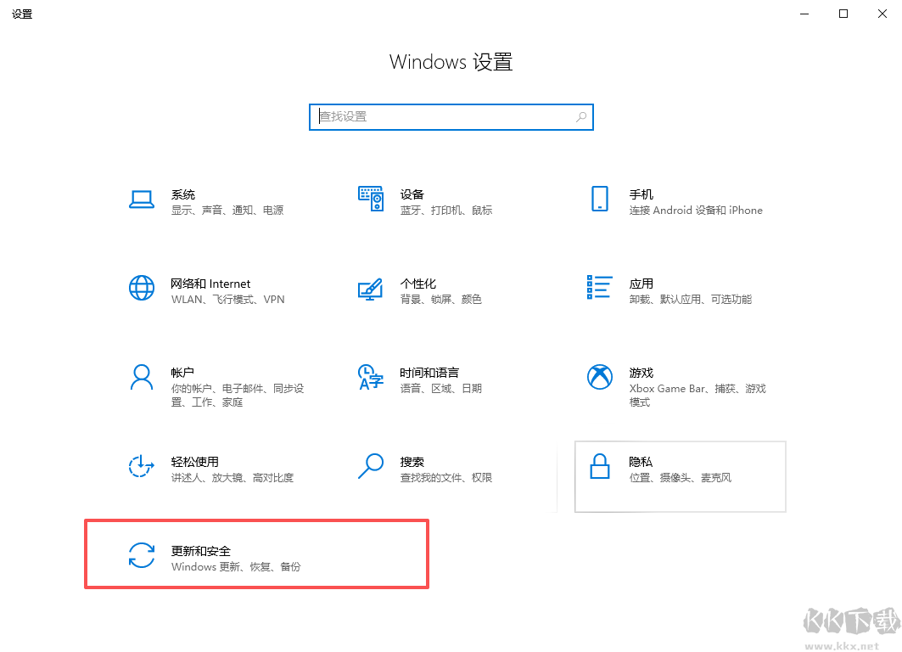902x652 pixels.
Task: Click description 查找我的文件、权限
Action: (x=446, y=478)
